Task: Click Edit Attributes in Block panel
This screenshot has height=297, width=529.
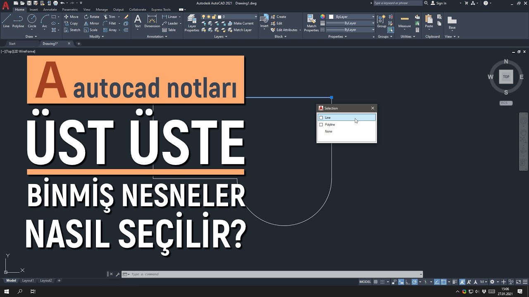Action: 285,30
